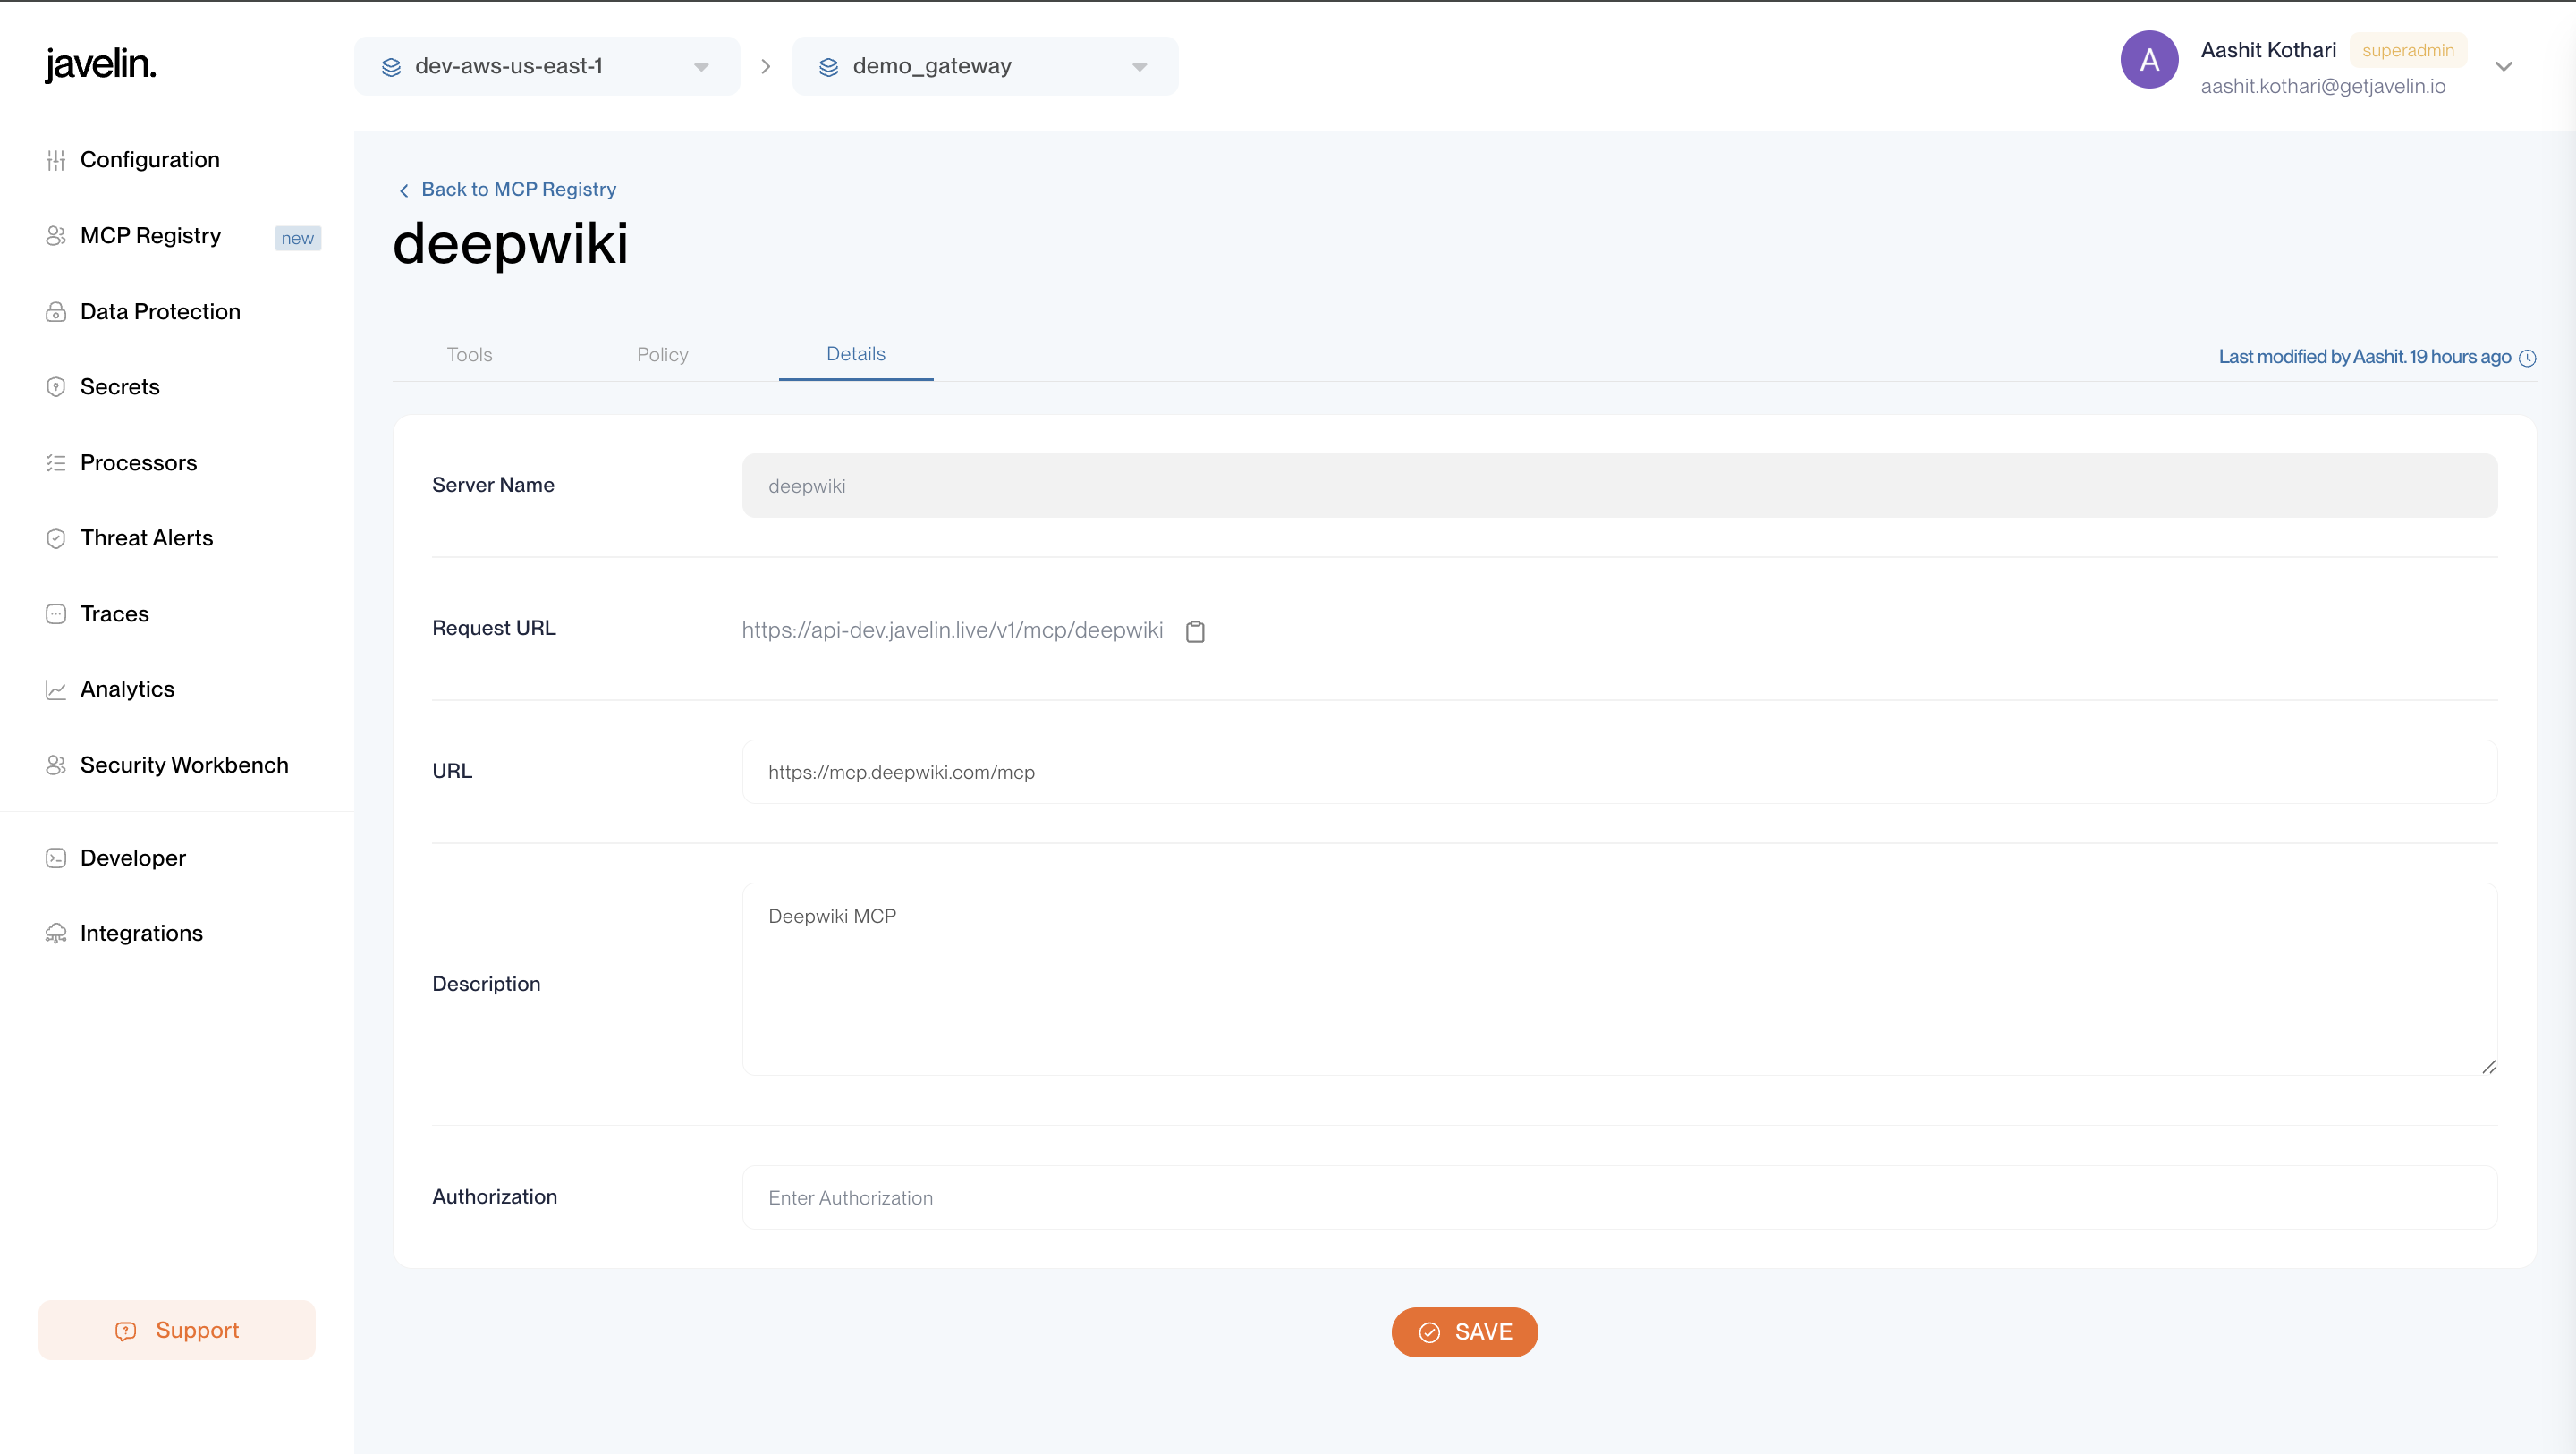Click the Data Protection lock icon
2576x1454 pixels.
point(56,312)
